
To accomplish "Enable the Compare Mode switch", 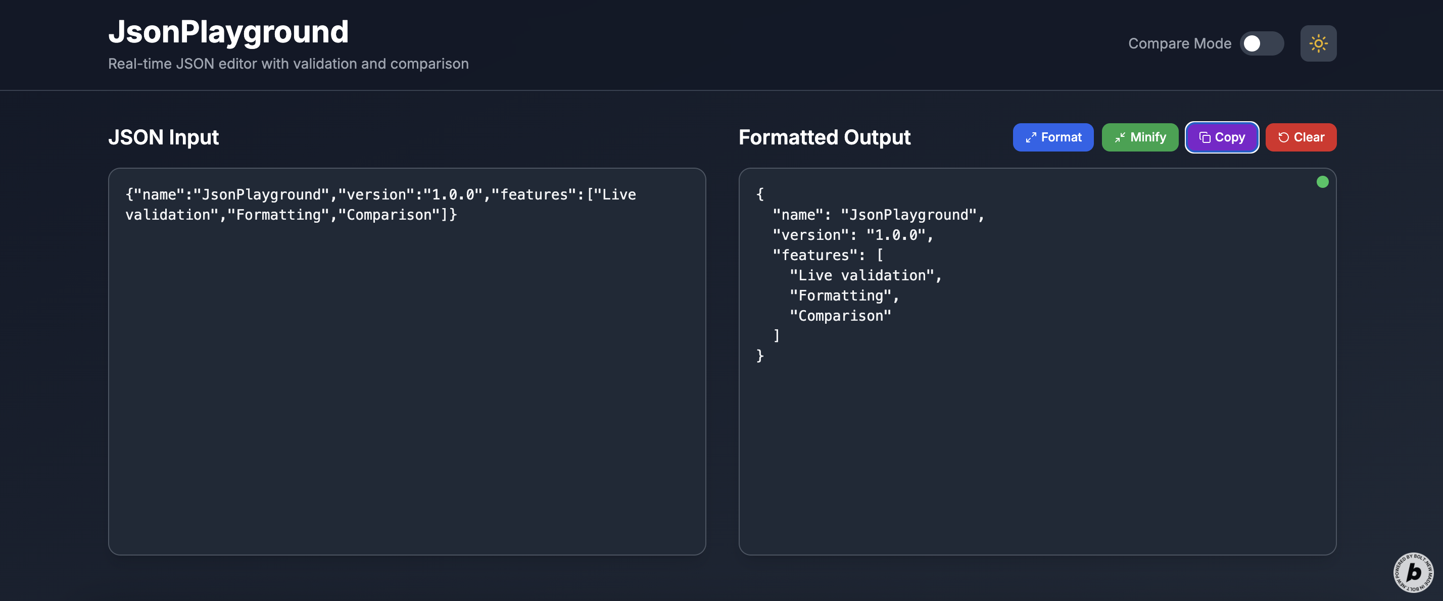I will (1261, 43).
